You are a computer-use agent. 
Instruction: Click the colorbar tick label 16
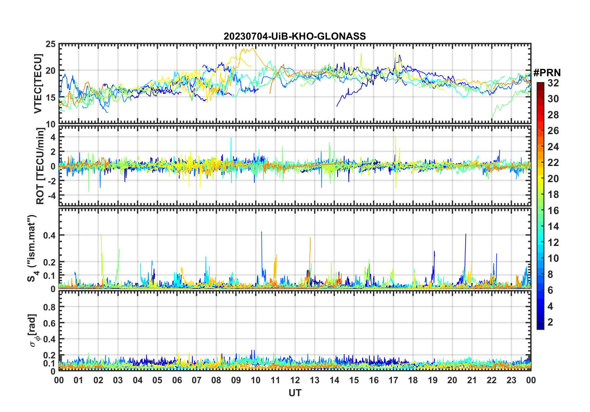(x=553, y=211)
